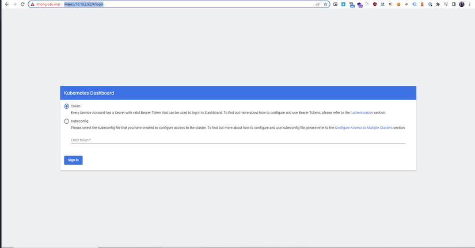Viewport: 475px width, 248px height.
Task: Click the 'Kubernetes Dashboard' header title
Action: 89,93
